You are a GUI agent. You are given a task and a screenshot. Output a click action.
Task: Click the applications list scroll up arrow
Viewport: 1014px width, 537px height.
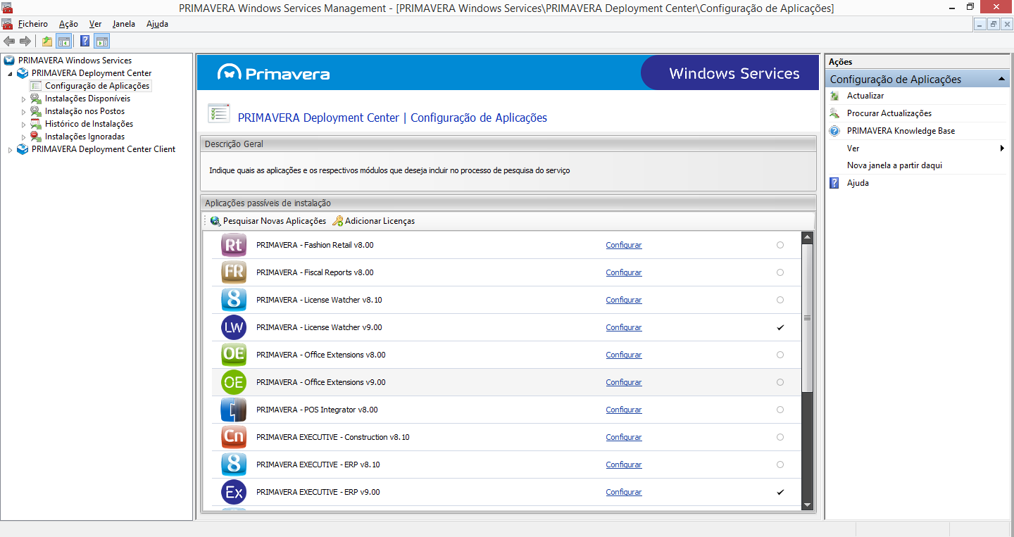(x=807, y=237)
